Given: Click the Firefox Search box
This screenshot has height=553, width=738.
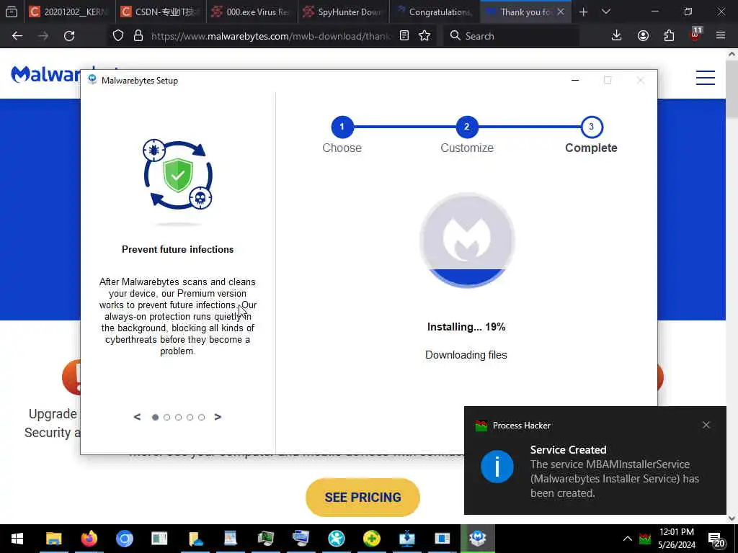Looking at the screenshot, I should tap(511, 36).
